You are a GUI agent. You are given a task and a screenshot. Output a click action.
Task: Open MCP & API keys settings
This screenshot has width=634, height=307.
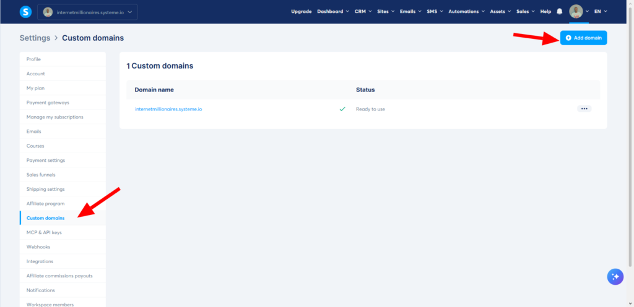click(44, 232)
